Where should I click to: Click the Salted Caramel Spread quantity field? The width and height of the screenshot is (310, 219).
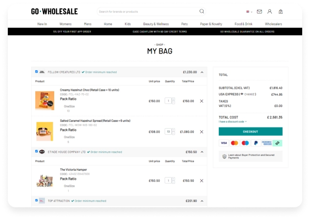click(x=168, y=132)
